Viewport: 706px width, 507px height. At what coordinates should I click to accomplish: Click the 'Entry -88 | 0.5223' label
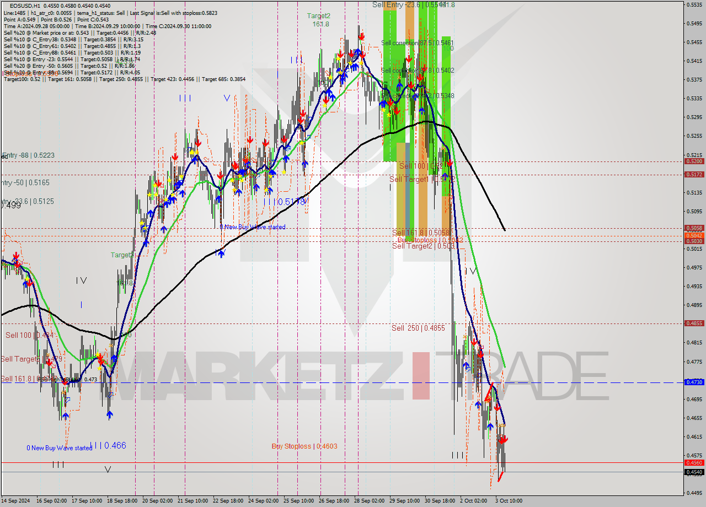click(28, 155)
